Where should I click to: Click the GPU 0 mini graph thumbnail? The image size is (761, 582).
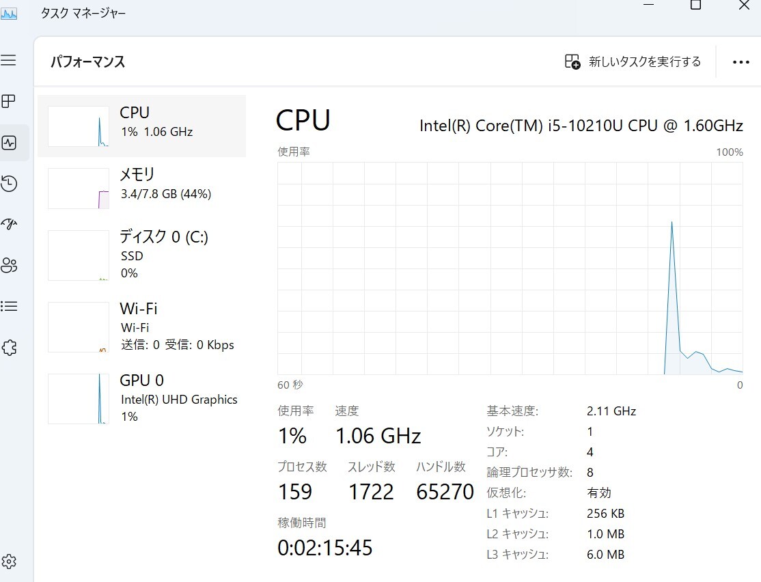79,399
